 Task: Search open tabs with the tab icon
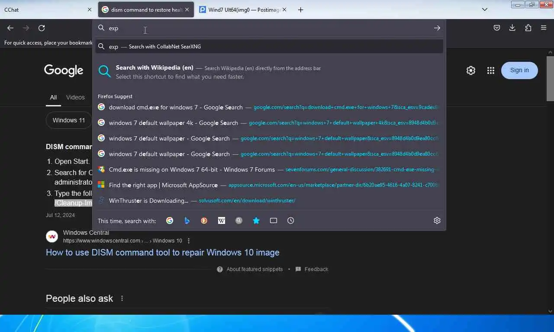(274, 220)
